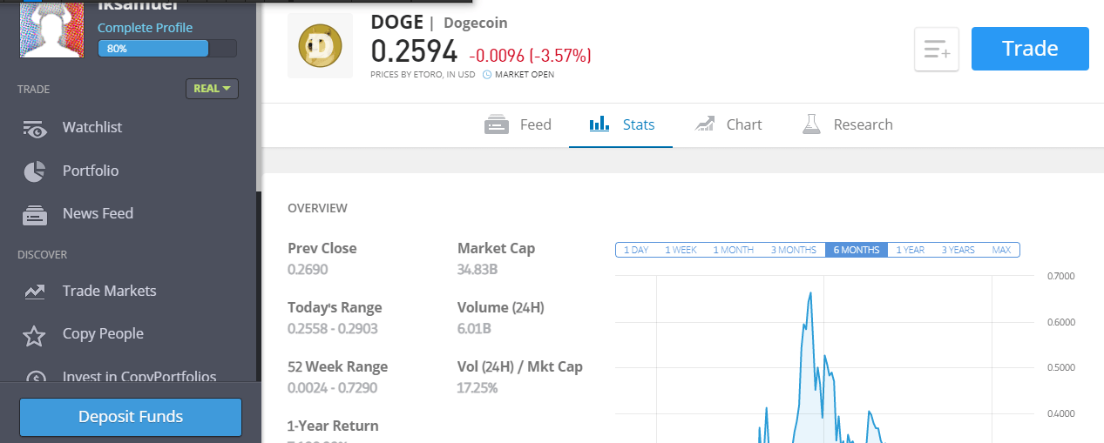This screenshot has height=443, width=1104.
Task: Click the Trade Markets trend icon
Action: [x=35, y=292]
